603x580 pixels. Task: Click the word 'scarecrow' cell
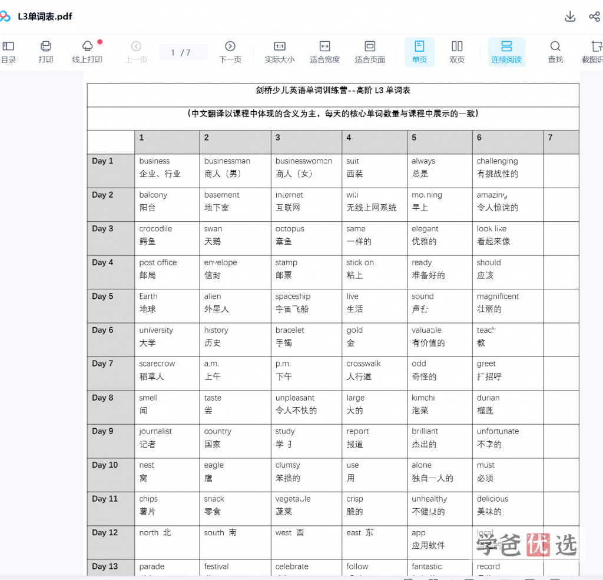coord(167,374)
